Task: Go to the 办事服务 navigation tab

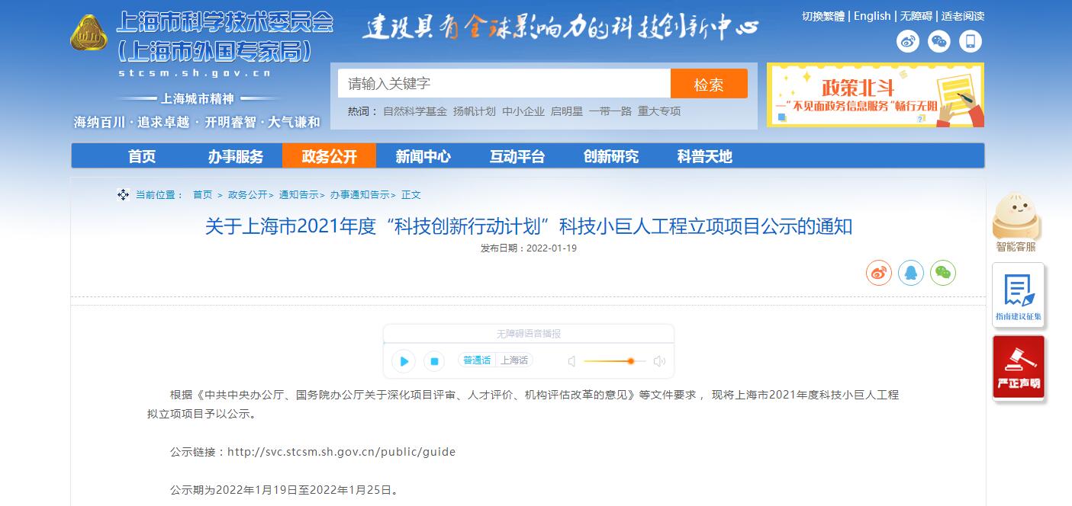Action: click(235, 156)
